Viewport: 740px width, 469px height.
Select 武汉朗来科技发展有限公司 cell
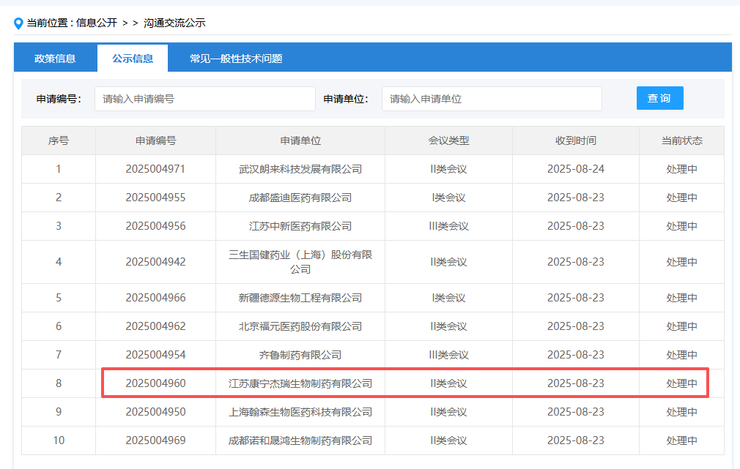pos(300,169)
